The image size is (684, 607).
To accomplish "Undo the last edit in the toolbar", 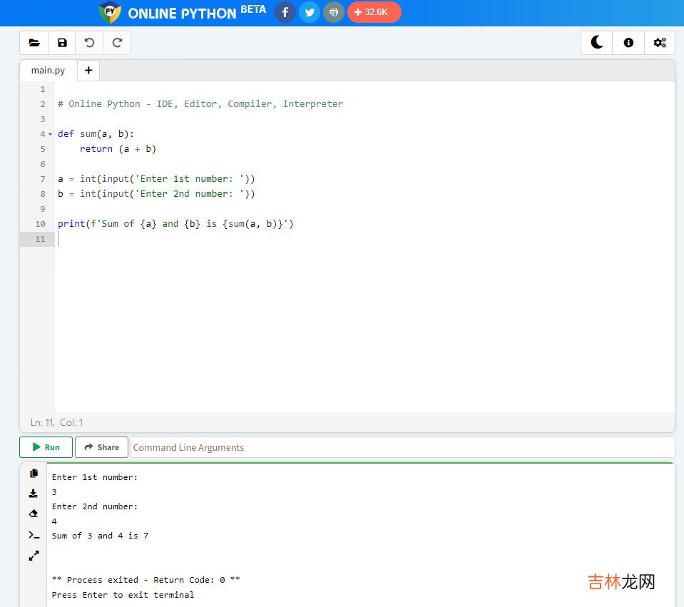I will (x=89, y=43).
